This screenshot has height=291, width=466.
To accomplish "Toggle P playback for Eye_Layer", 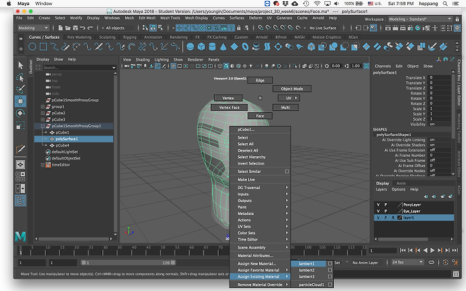I will pyautogui.click(x=386, y=211).
